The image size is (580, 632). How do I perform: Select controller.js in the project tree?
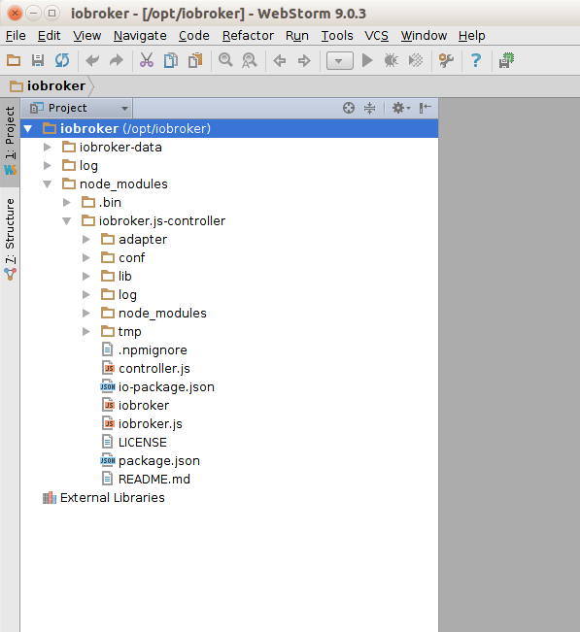tap(154, 368)
